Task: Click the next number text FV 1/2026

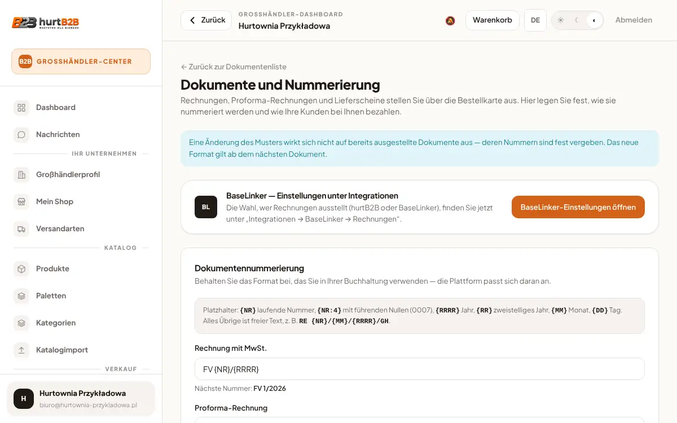Action: click(270, 389)
